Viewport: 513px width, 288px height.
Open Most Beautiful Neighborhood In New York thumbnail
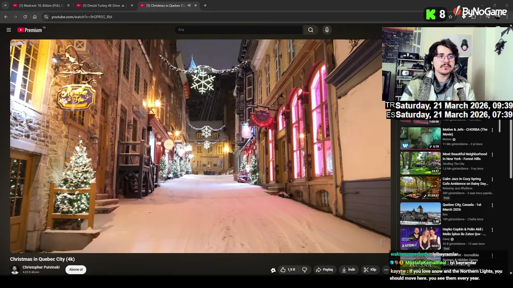[420, 163]
